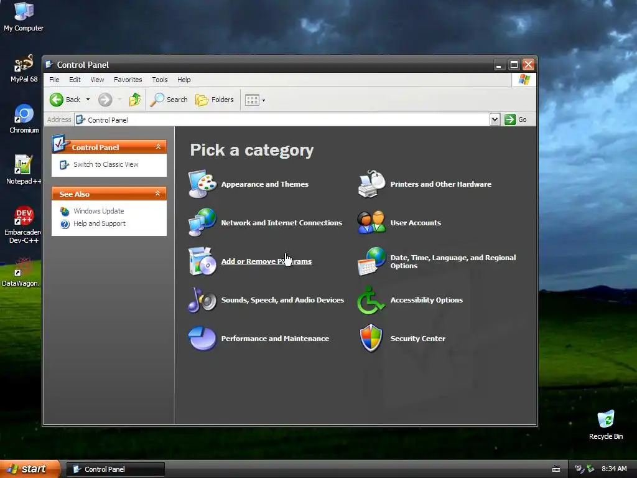637x478 pixels.
Task: Click the Security Center shield icon
Action: point(371,338)
